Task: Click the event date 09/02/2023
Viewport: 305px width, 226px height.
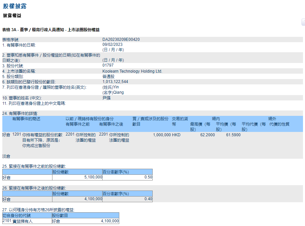Action: point(112,45)
